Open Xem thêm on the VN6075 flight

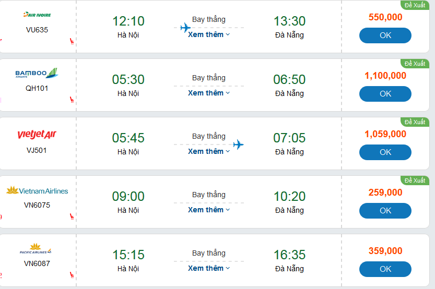pyautogui.click(x=208, y=210)
